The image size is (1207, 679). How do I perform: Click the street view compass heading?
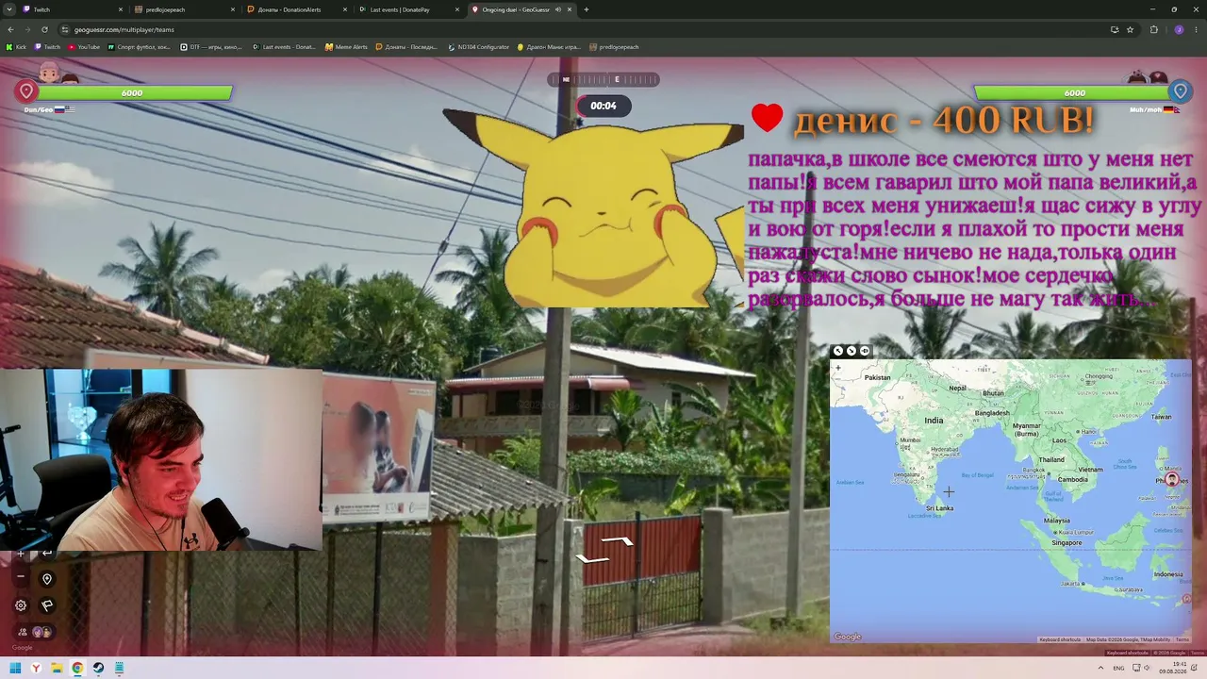[603, 79]
